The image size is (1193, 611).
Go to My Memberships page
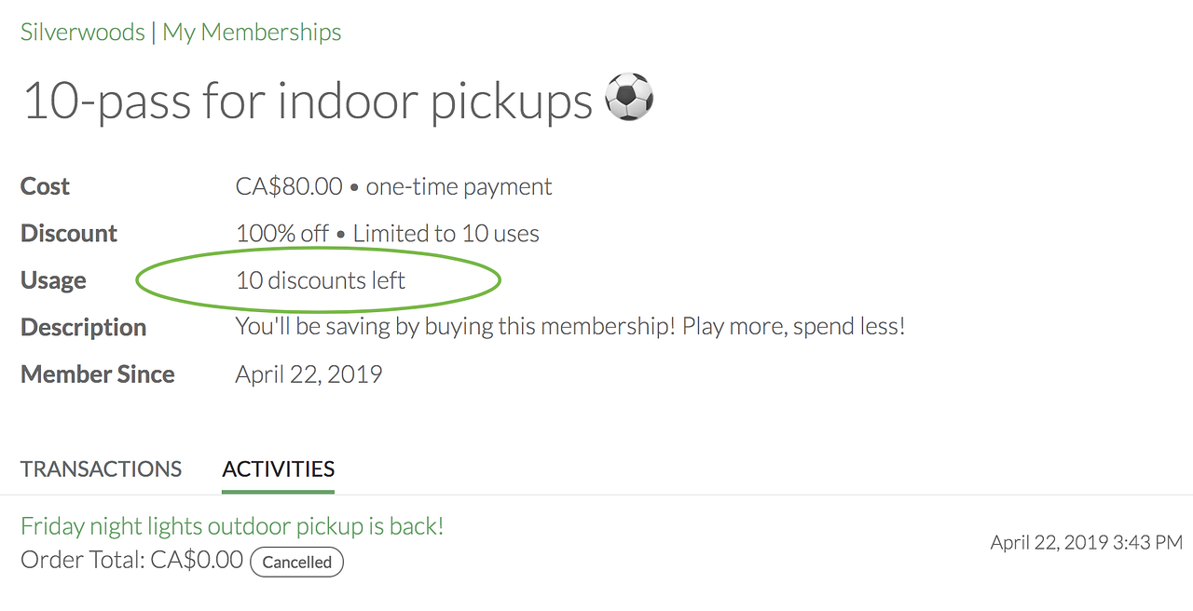(x=252, y=33)
